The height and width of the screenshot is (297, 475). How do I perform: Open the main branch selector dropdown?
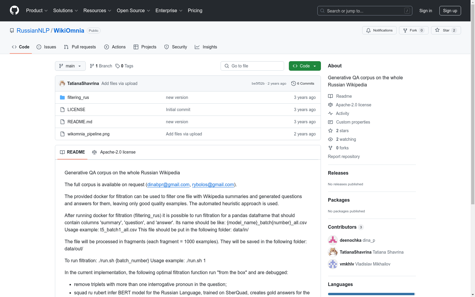[70, 66]
